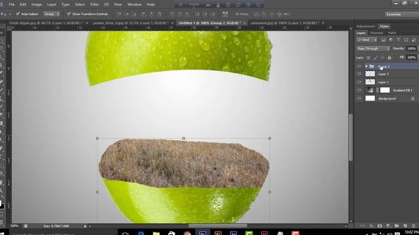Switch to the Paths tab

click(392, 33)
